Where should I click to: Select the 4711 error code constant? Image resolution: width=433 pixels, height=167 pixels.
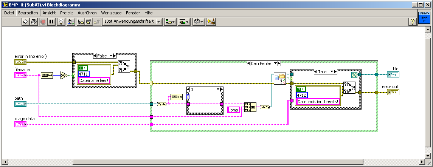(x=84, y=74)
